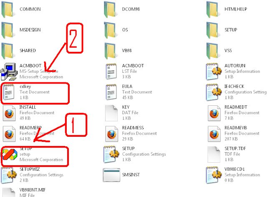Select the EULA text document

[129, 92]
